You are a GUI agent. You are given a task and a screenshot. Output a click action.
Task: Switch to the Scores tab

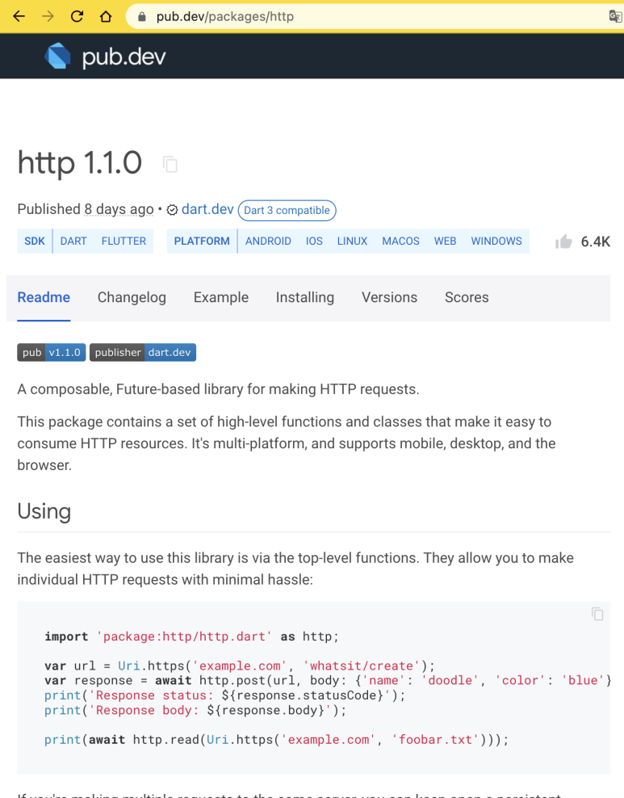pos(467,298)
